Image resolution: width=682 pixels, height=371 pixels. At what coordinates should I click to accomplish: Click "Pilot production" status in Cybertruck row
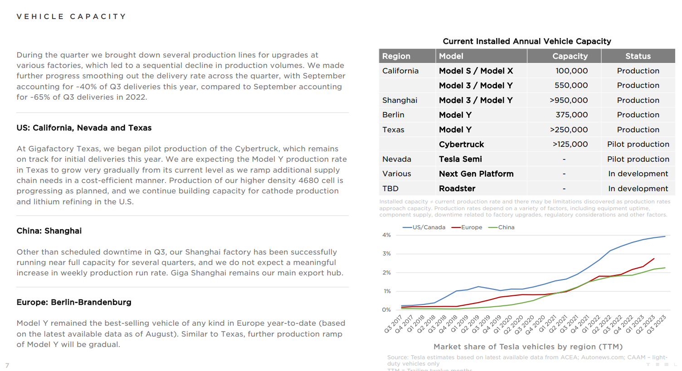[638, 144]
